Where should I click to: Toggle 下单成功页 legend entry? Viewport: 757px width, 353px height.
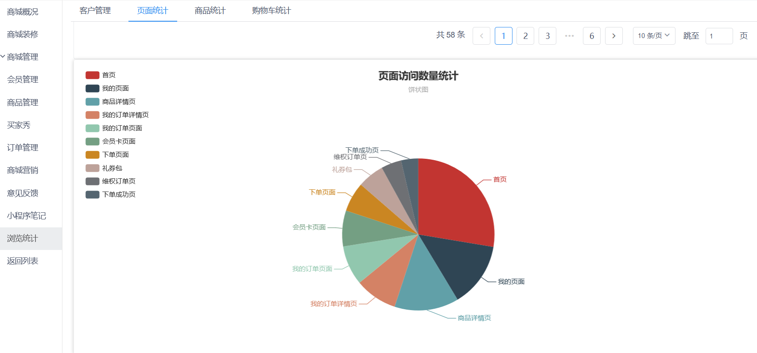[110, 195]
